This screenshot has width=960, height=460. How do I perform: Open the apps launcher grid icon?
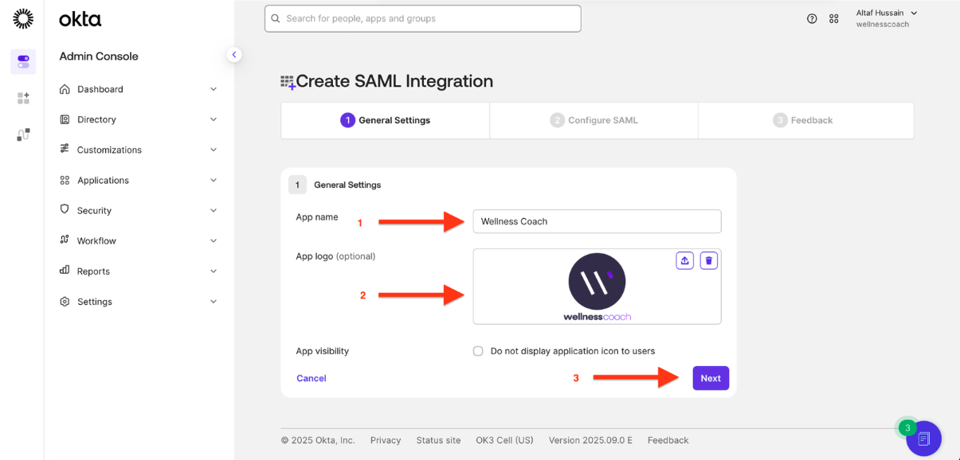pos(834,18)
